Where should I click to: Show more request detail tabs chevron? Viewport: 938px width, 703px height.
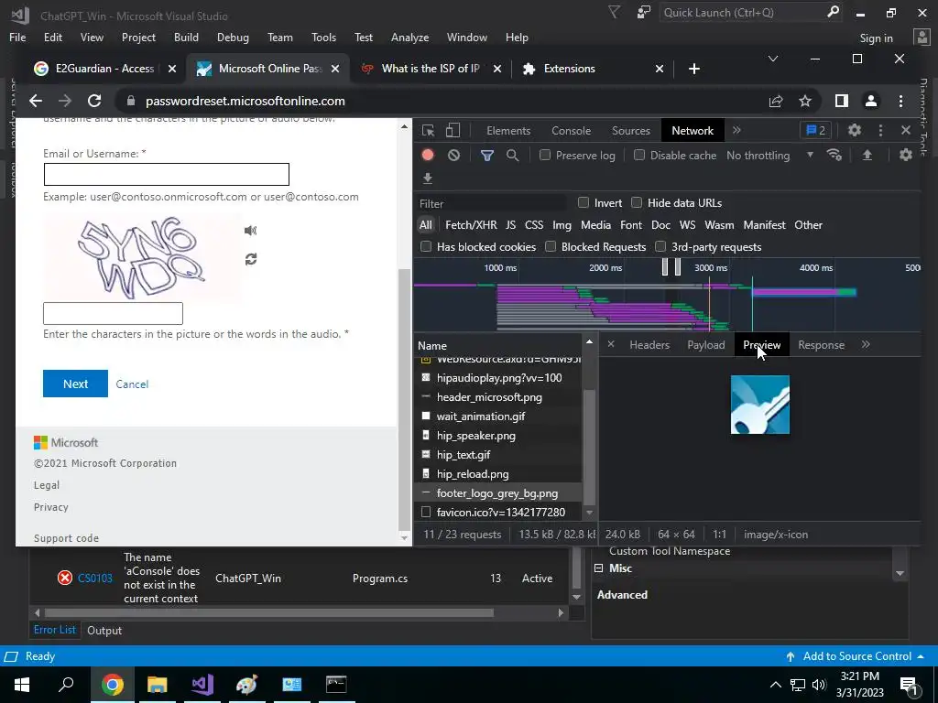pos(866,344)
